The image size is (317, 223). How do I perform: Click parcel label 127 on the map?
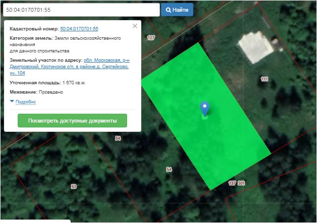[151, 38]
